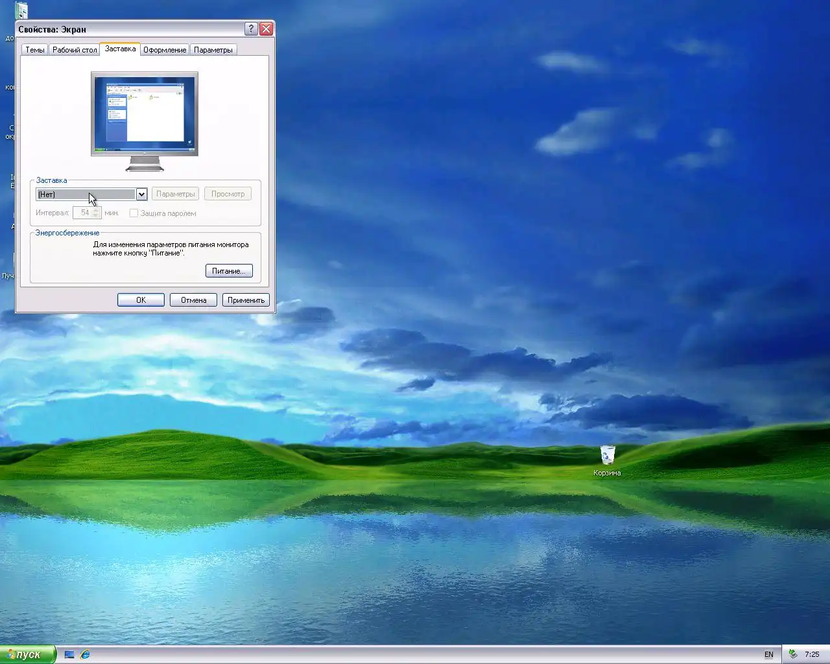Image resolution: width=830 pixels, height=664 pixels.
Task: Click the Интервал minutes field
Action: point(83,213)
